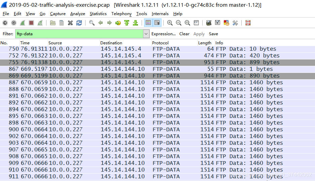315x181 pixels.
Task: Open preferences (tools icon)
Action: 235,23
